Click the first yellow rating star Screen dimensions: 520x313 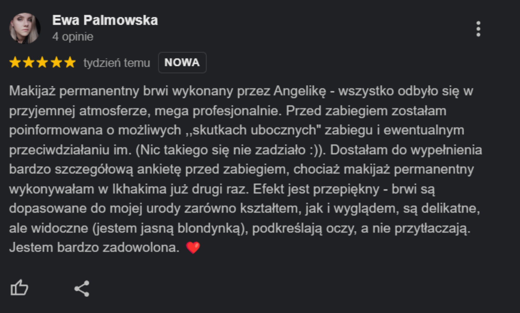(15, 63)
